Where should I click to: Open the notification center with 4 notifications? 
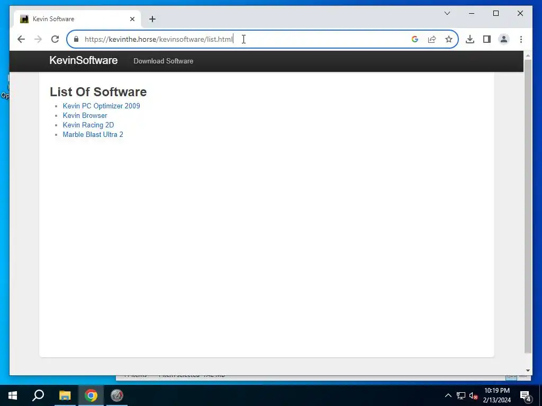(525, 396)
